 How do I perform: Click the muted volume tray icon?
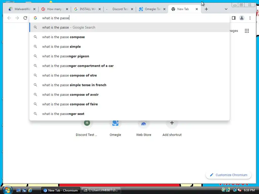(240, 190)
